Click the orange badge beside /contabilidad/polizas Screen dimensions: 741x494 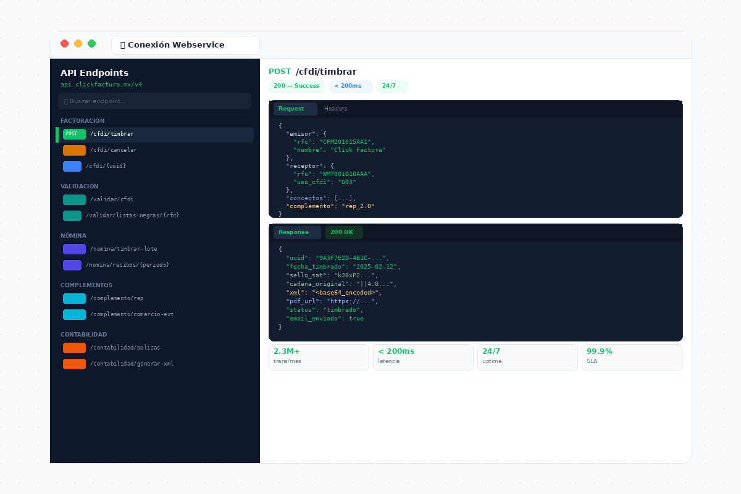pos(74,348)
